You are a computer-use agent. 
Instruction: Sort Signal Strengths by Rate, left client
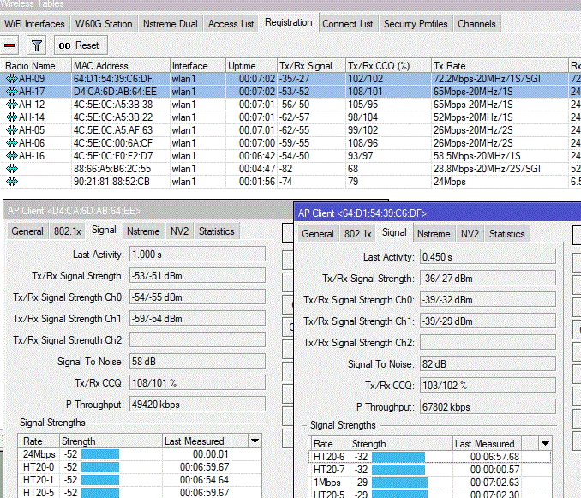click(39, 441)
